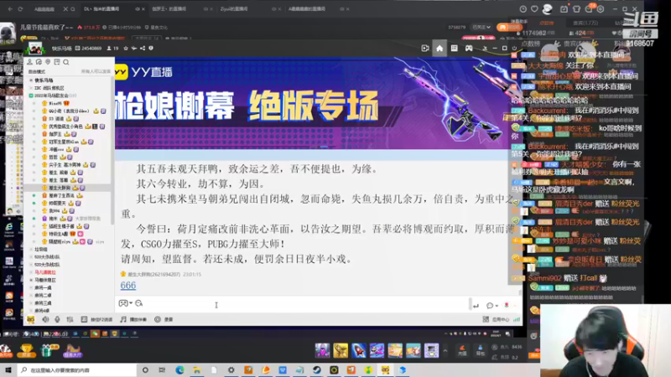Expand the 垃圾组 channel

coord(31,249)
